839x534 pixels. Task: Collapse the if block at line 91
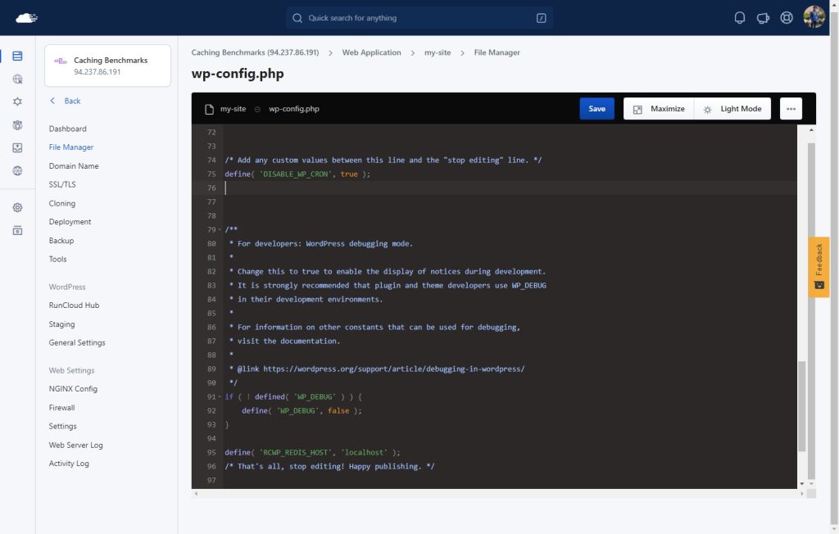click(x=220, y=396)
